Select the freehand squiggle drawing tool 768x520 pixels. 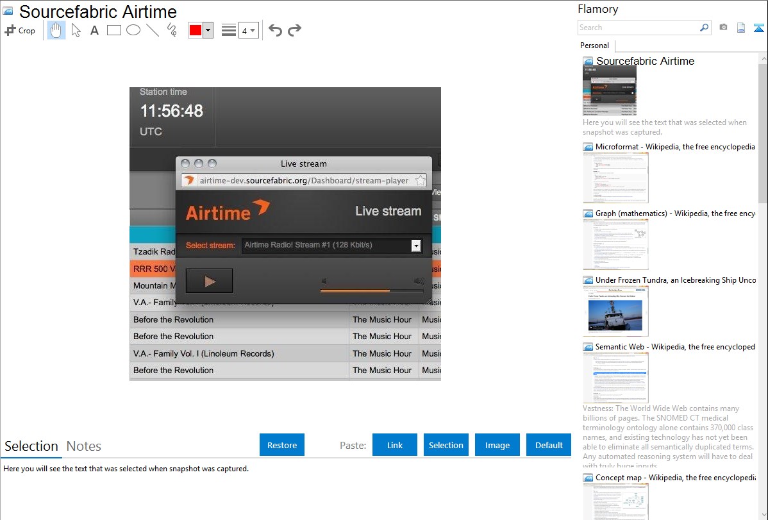tap(172, 30)
